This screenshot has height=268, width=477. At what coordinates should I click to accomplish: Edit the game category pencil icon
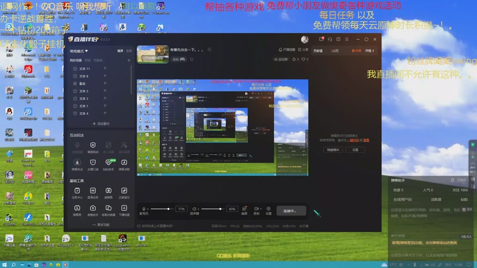coord(191,59)
